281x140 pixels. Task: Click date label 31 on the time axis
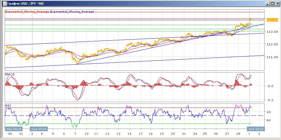click(x=21, y=134)
